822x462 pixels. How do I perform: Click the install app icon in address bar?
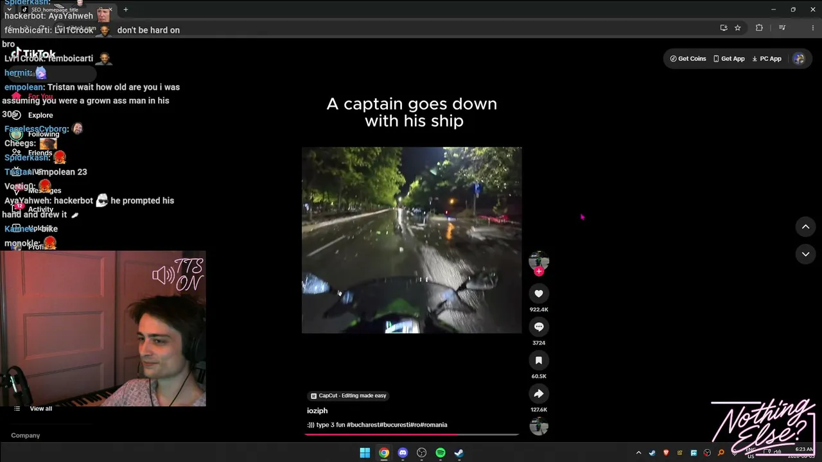pyautogui.click(x=724, y=28)
